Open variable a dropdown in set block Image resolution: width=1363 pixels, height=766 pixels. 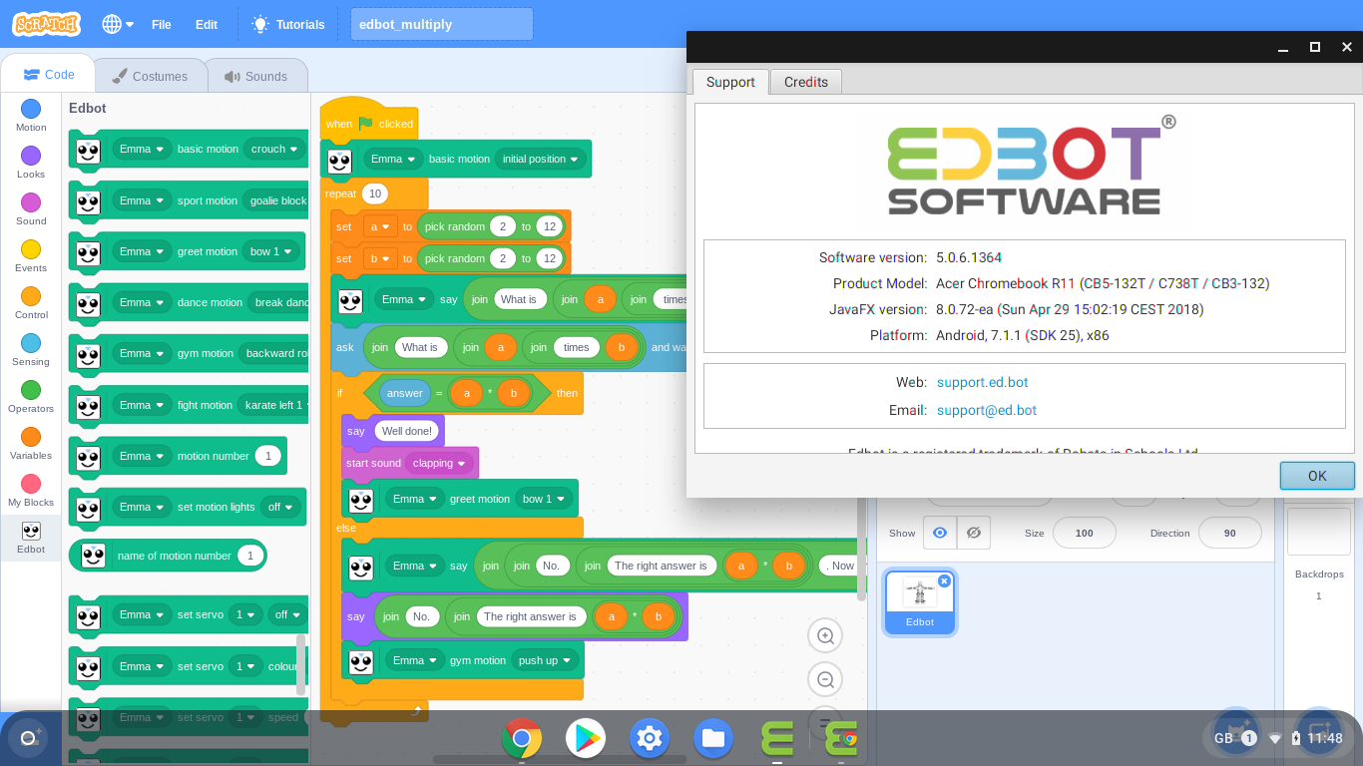(380, 226)
